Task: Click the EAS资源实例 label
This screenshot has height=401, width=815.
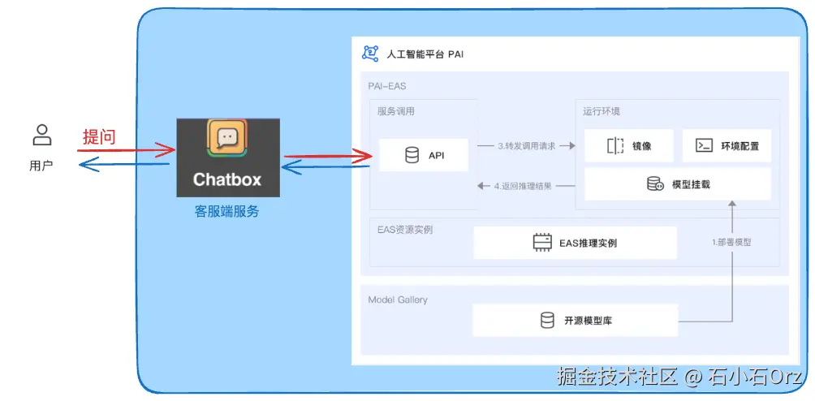Action: (405, 229)
